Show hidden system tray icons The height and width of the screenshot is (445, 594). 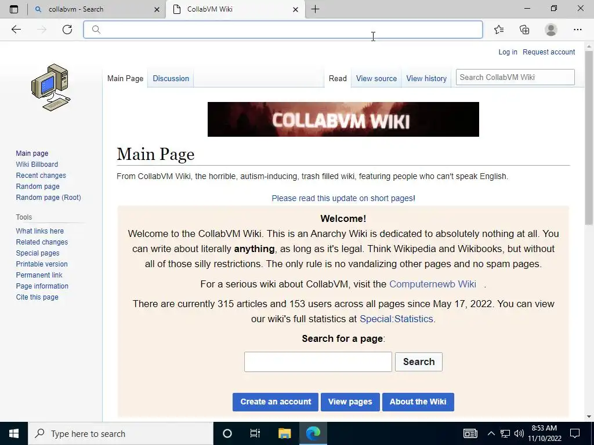click(x=491, y=433)
